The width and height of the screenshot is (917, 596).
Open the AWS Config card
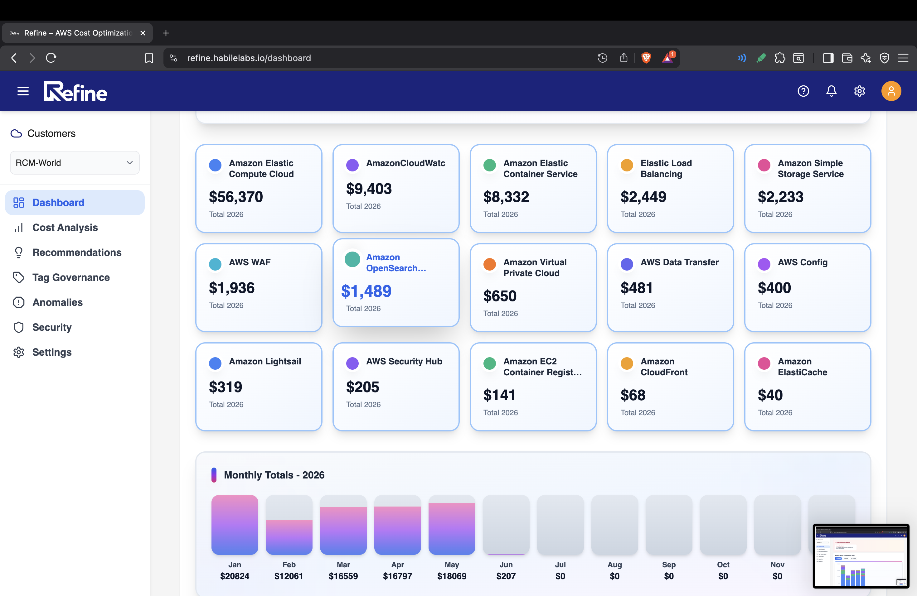click(x=808, y=288)
